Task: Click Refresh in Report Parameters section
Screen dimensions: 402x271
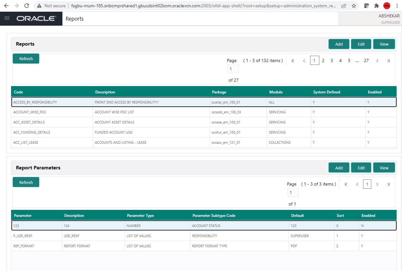Action: [x=26, y=182]
